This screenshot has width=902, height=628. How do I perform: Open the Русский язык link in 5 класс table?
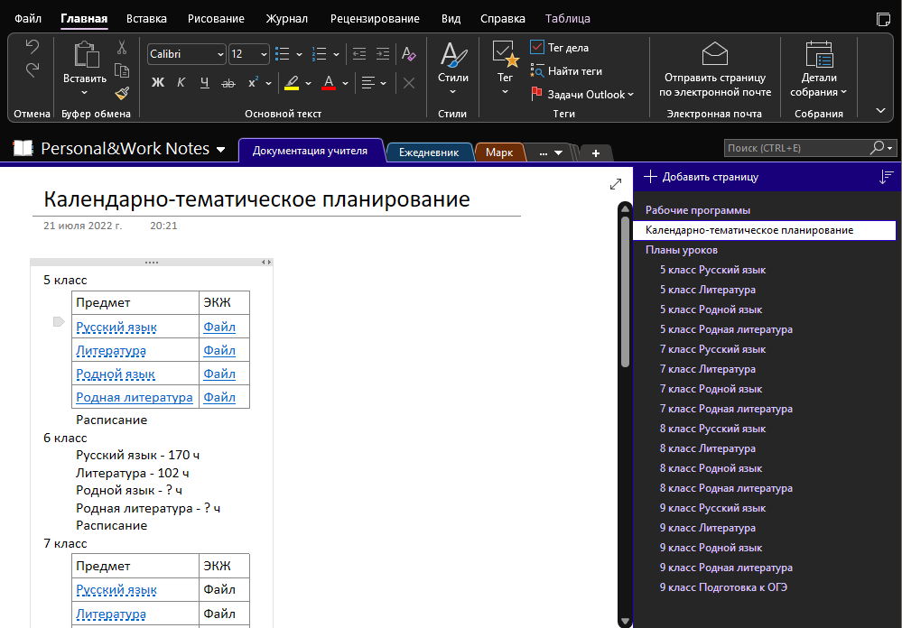[x=116, y=328]
